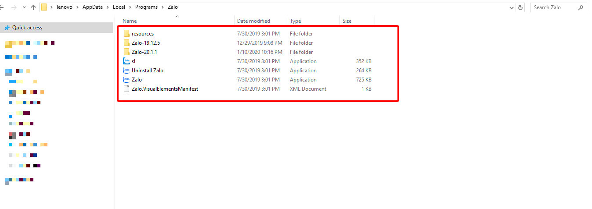Select the Zalo application icon
Screen dimensions: 592x209
point(126,80)
